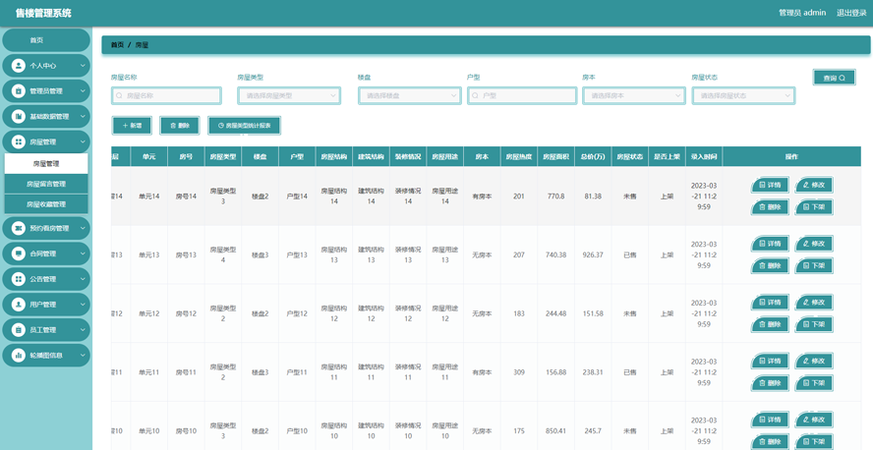Click 删除 for the 单元14 row
Viewport: 873px width, 450px height.
coord(770,207)
